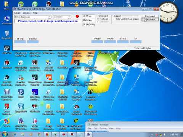Click the BT BB indicator bar
This screenshot has height=137, width=183.
(123, 42)
